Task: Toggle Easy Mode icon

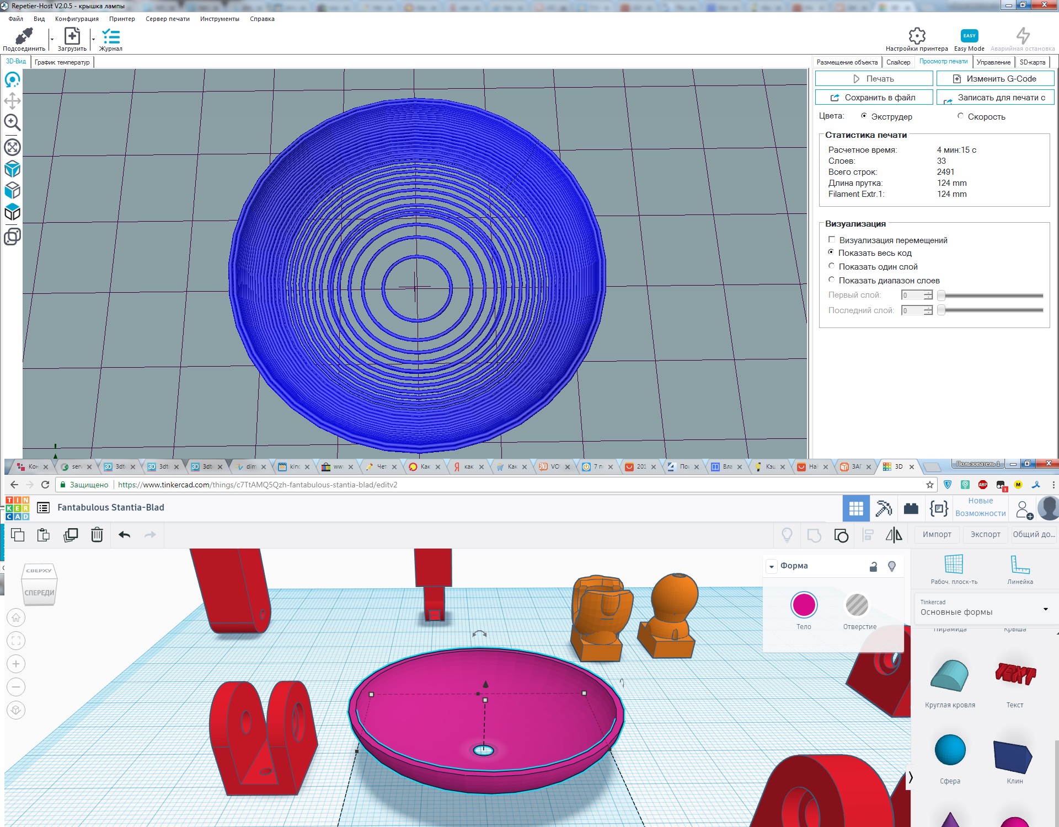Action: point(969,36)
